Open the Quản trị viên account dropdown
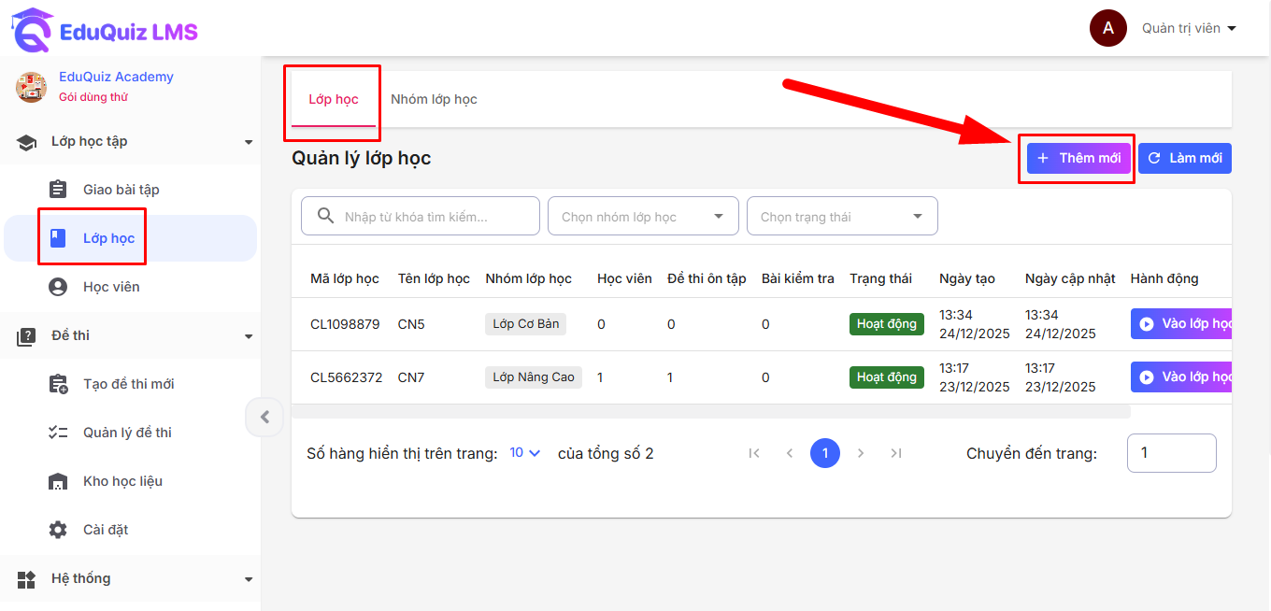 pos(1189,28)
